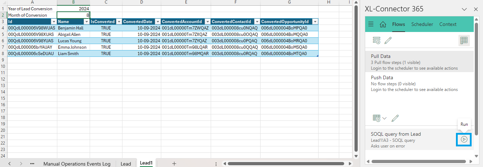Open the Context tab
The width and height of the screenshot is (483, 167).
pos(448,25)
